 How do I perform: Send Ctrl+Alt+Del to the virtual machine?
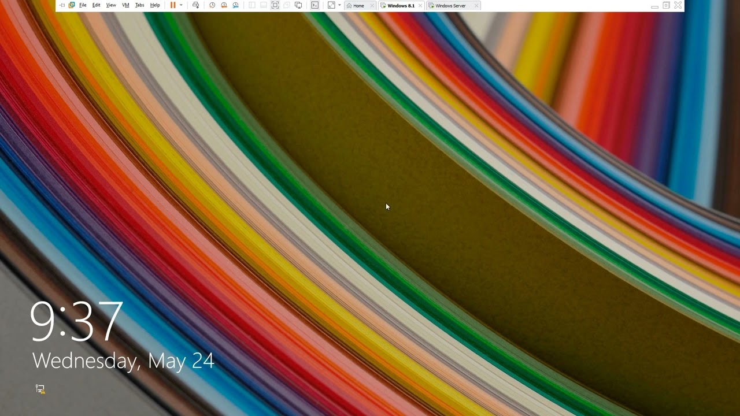(195, 5)
